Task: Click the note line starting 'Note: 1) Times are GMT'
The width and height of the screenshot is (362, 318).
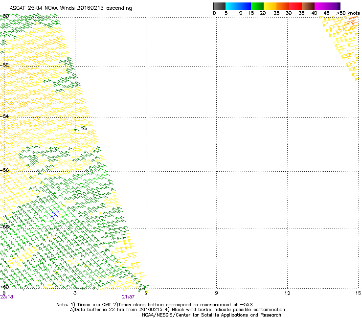Action: (155, 305)
